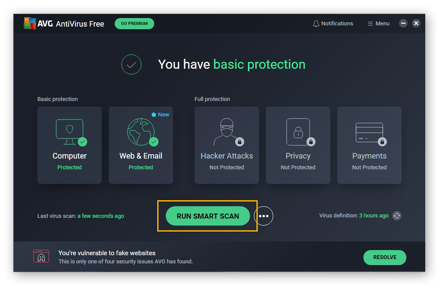Click the GO PREMIUM button
The height and width of the screenshot is (287, 439).
134,24
